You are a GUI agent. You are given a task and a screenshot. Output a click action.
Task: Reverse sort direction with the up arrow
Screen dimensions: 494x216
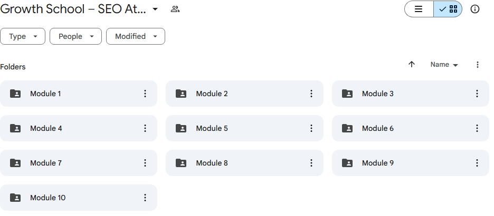tap(412, 64)
